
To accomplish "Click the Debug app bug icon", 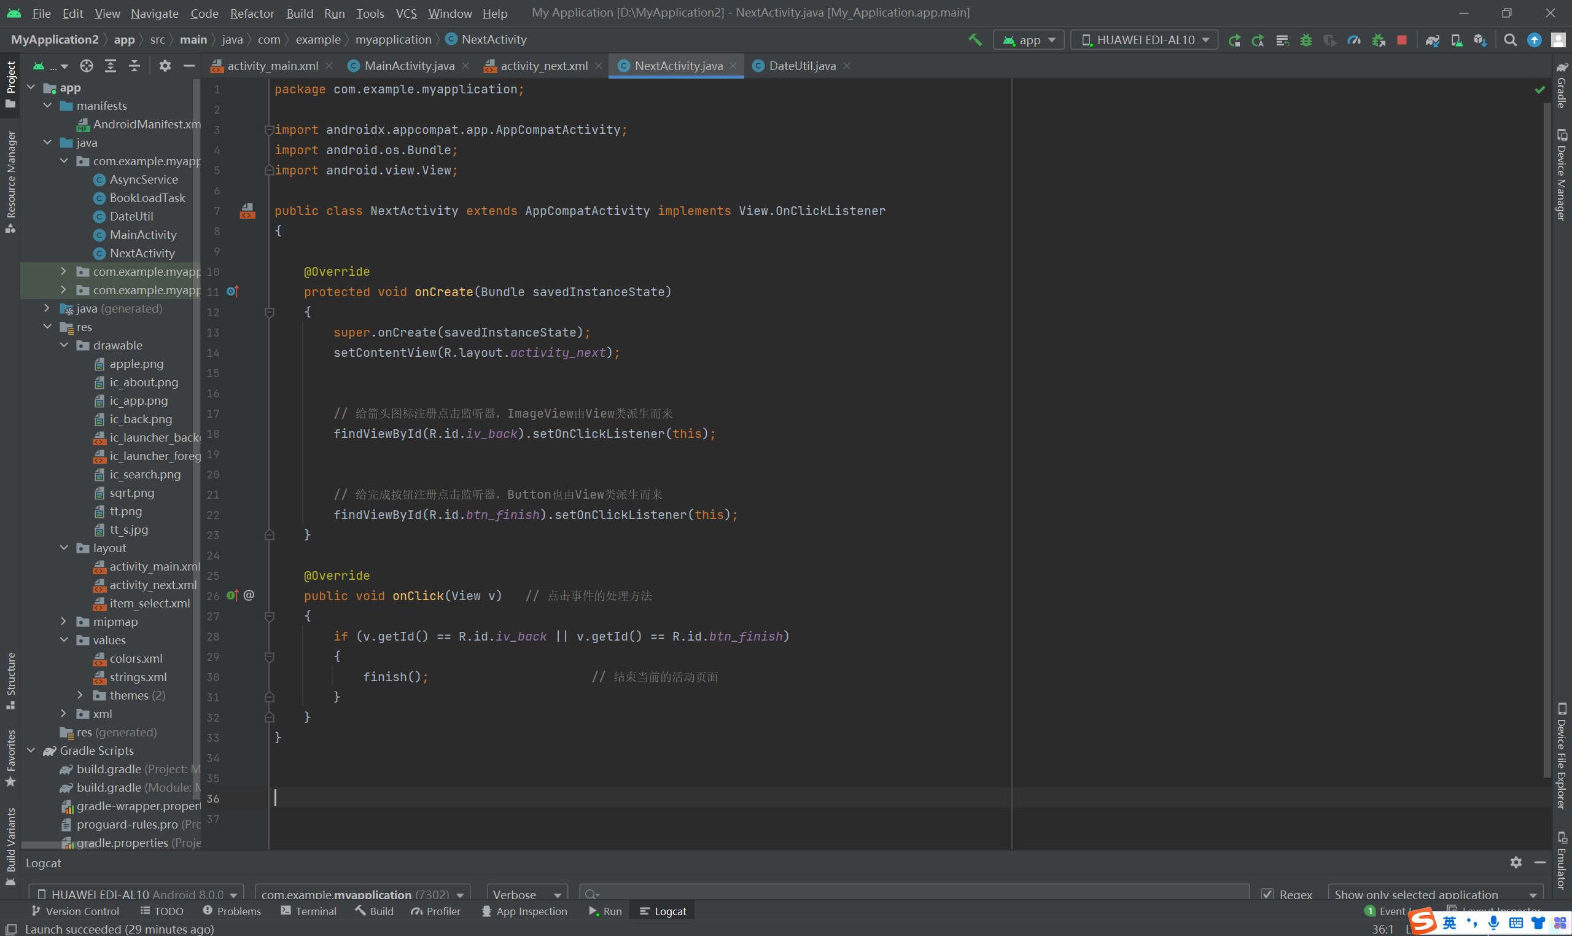I will coord(1306,40).
